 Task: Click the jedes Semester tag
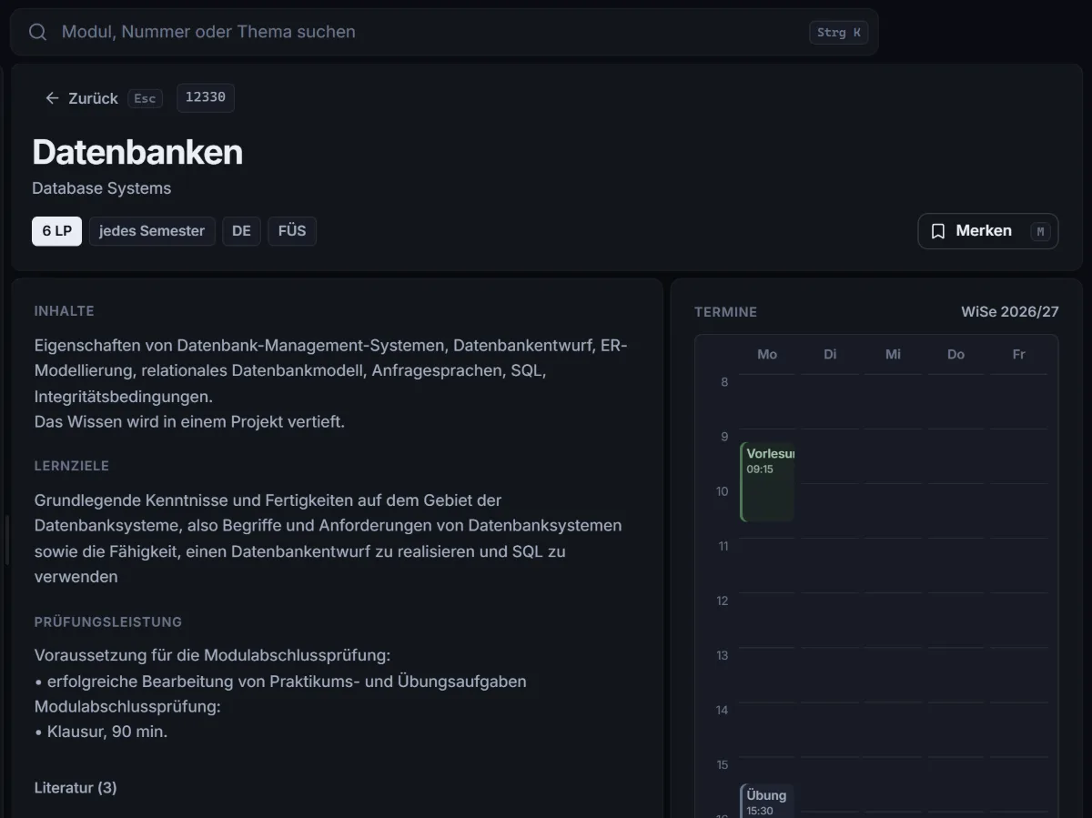coord(152,231)
